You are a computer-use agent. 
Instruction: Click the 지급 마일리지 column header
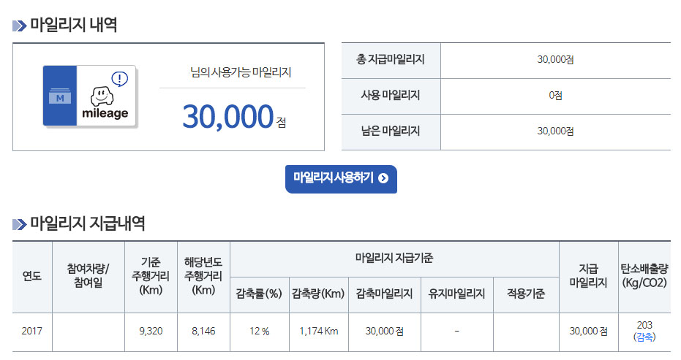point(589,277)
